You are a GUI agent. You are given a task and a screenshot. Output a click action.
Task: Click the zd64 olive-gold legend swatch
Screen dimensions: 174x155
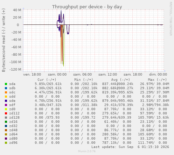click(6, 134)
